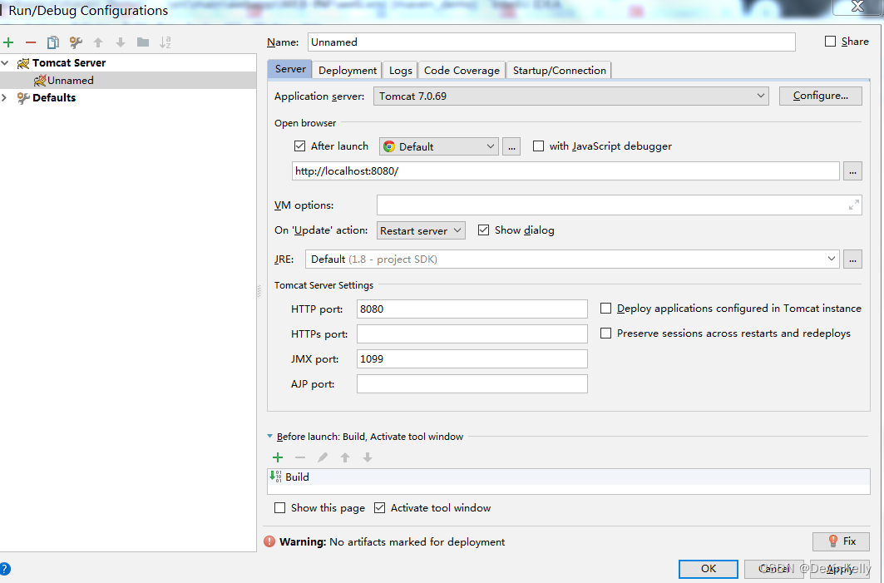
Task: Click the localhost URL field
Action: pyautogui.click(x=565, y=170)
